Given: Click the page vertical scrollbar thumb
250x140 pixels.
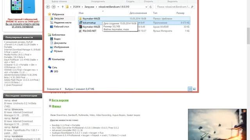Looking at the screenshot, I should (x=248, y=36).
